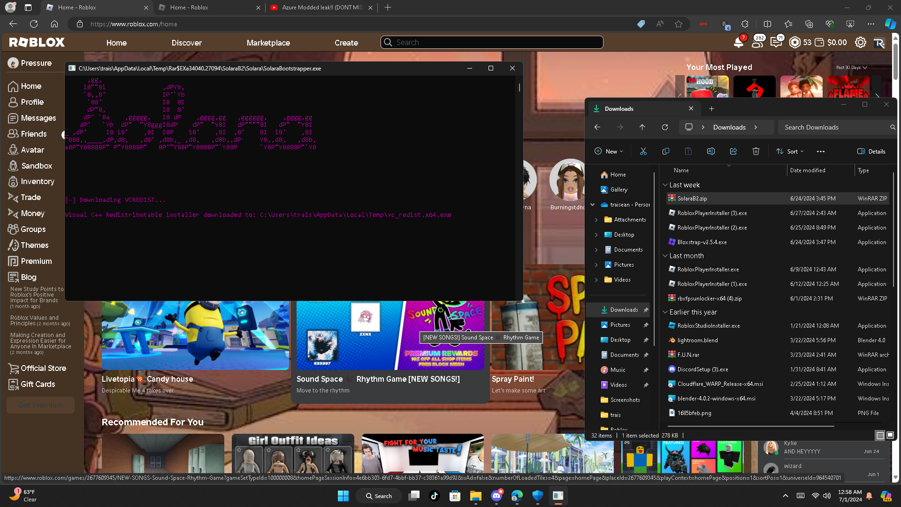The height and width of the screenshot is (507, 901).
Task: Refresh the Downloads folder view
Action: click(664, 127)
